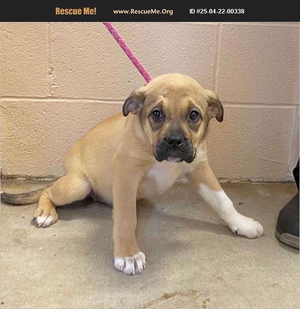This screenshot has width=300, height=309.
Task: Click the puppy's dark muzzle
Action: (x=174, y=148)
